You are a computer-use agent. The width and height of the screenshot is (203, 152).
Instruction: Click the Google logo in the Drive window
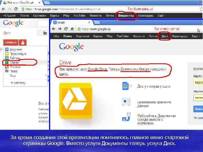click(13, 23)
